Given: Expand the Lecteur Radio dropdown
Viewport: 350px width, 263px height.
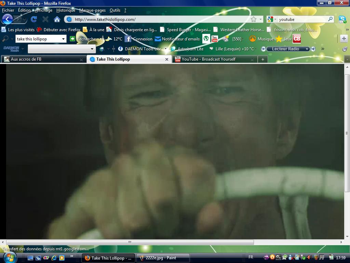Looking at the screenshot, I should (307, 49).
